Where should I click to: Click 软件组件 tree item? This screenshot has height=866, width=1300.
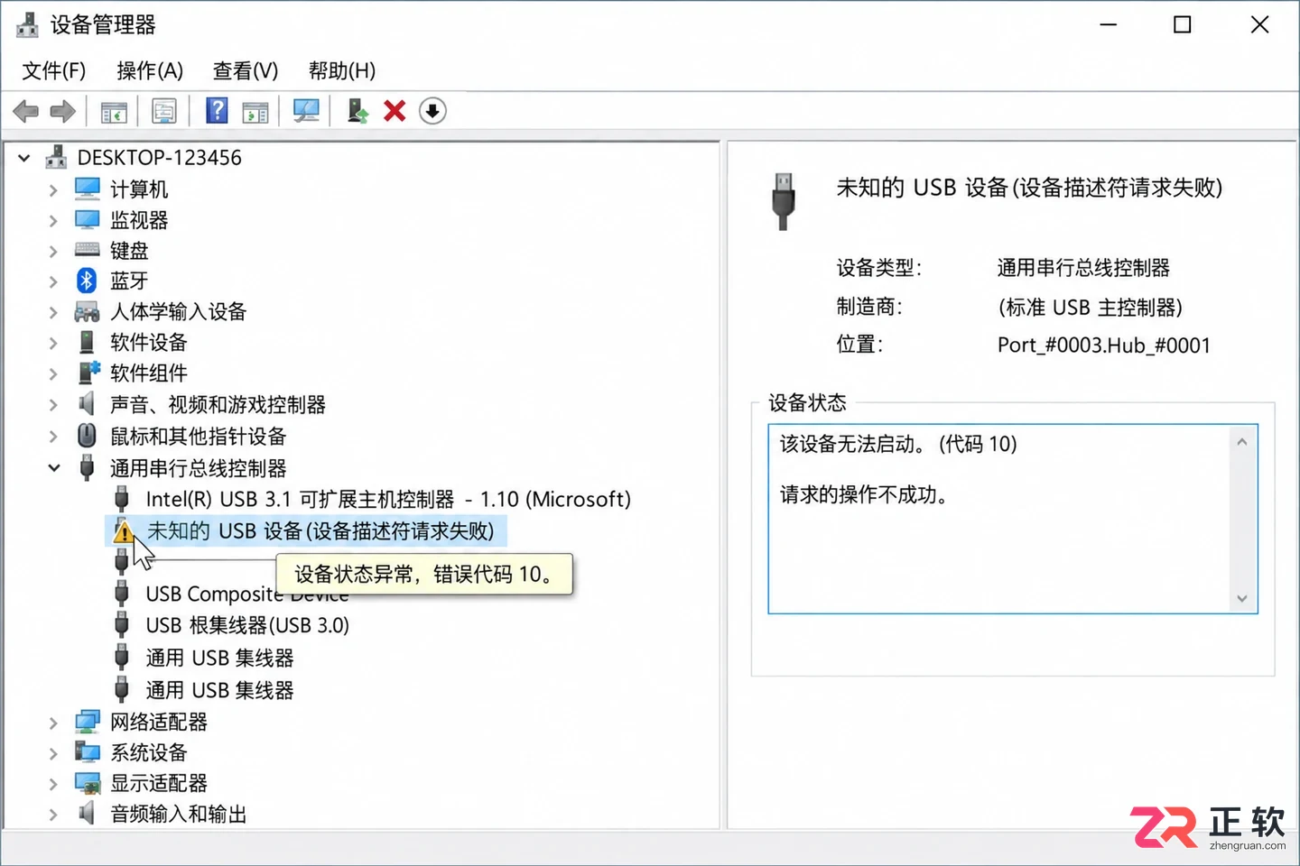click(149, 373)
